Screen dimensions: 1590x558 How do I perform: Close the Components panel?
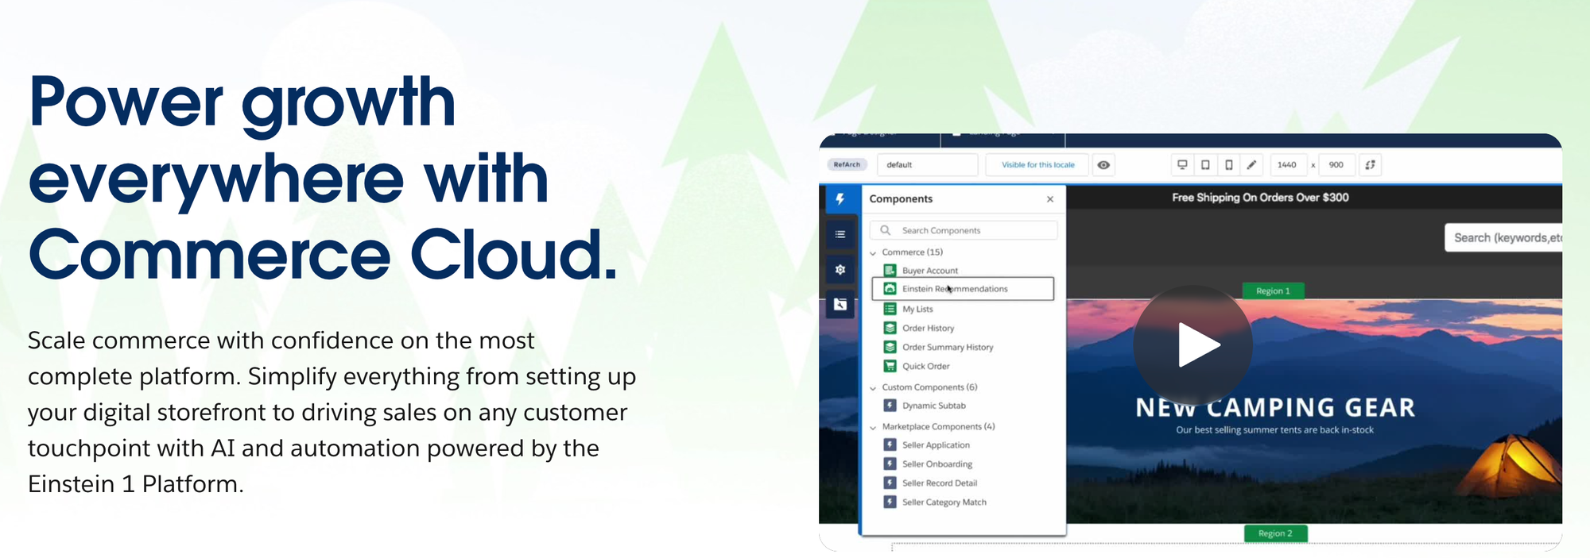(x=1050, y=199)
